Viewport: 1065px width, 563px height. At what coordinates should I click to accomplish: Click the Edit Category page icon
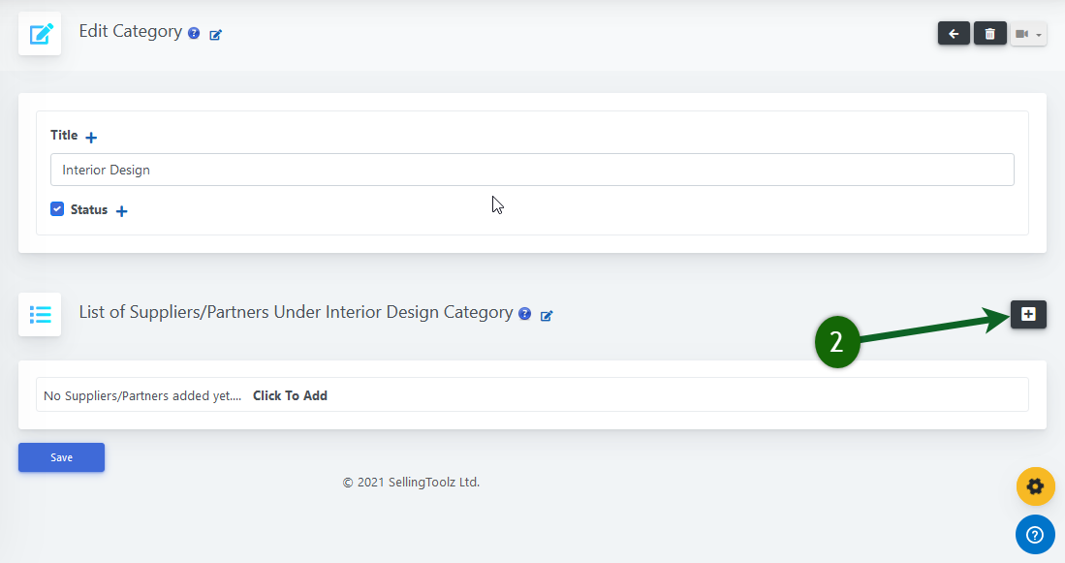click(40, 34)
